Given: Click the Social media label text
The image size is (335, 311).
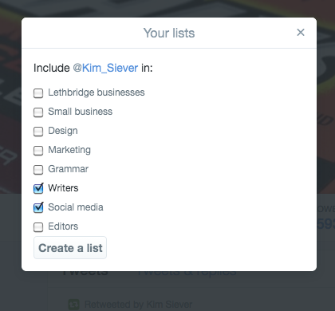Looking at the screenshot, I should click(x=76, y=207).
